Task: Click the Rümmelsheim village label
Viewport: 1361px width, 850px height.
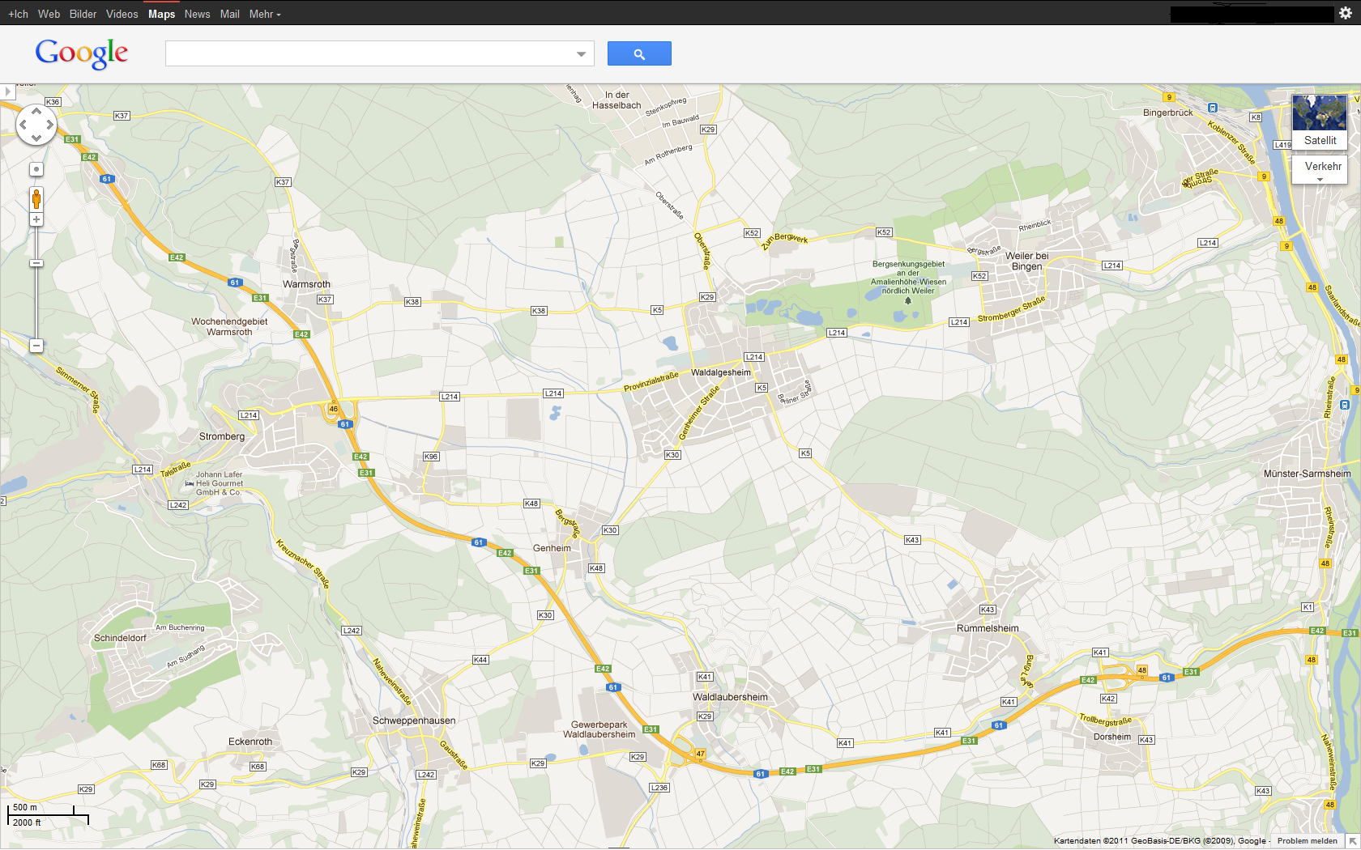Action: tap(988, 628)
